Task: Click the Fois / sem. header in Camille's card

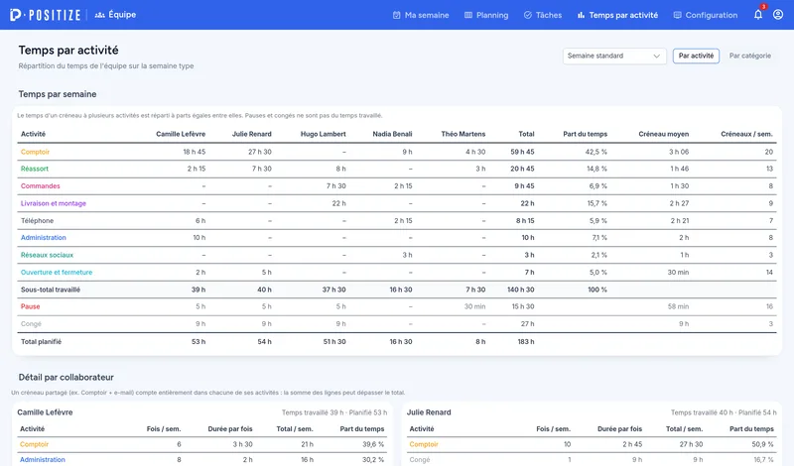Action: click(x=164, y=429)
